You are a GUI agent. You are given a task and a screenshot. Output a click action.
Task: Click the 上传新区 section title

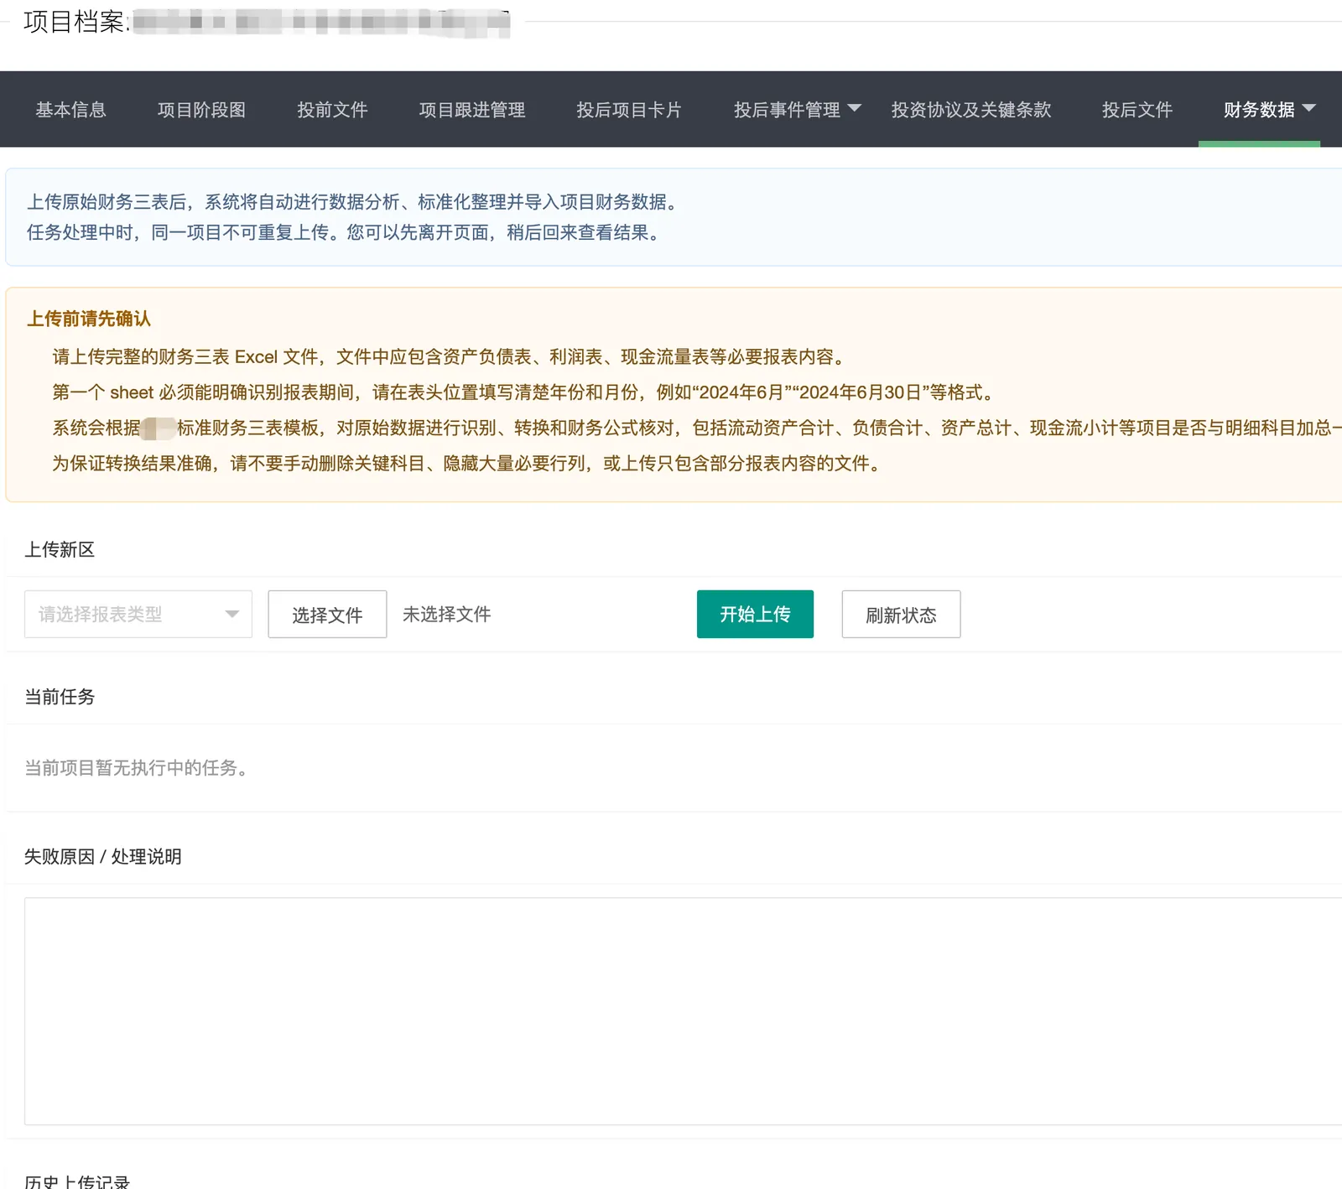pyautogui.click(x=60, y=549)
